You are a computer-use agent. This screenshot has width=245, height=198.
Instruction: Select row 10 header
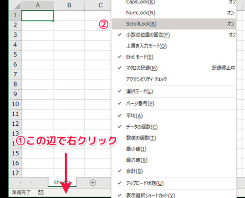pyautogui.click(x=15, y=104)
